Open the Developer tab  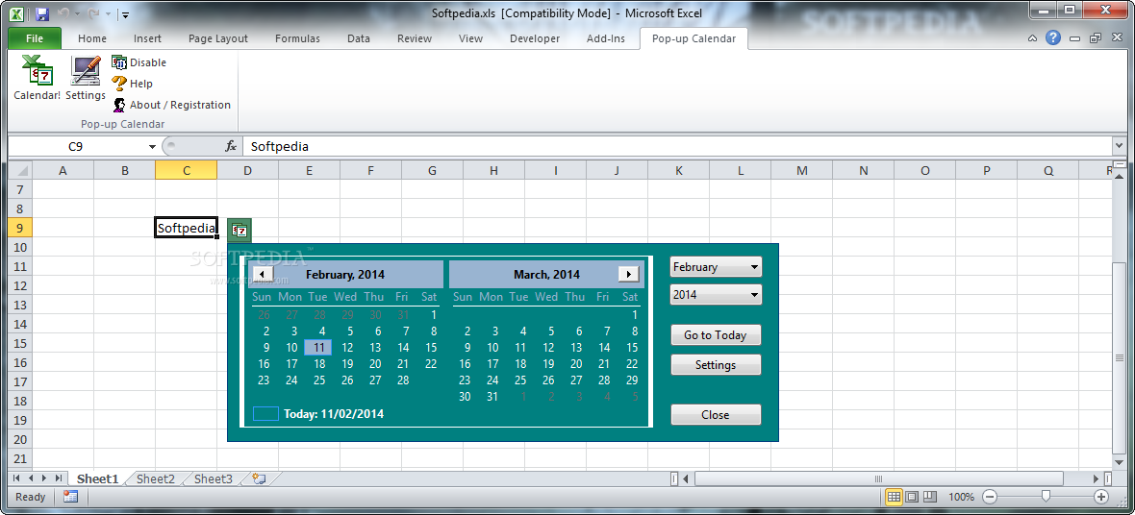pos(535,38)
